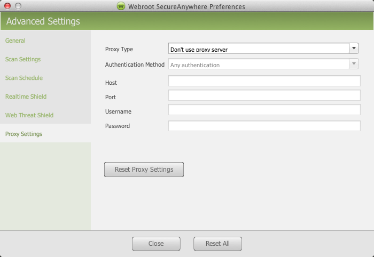This screenshot has height=257, width=374.
Task: Click the gray minimize window button
Action: [x=18, y=6]
